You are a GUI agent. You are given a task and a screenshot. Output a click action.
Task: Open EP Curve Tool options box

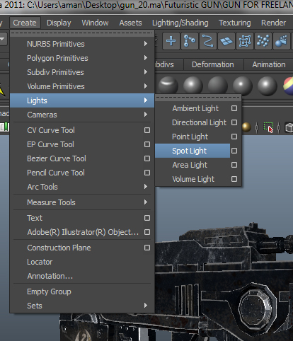147,144
